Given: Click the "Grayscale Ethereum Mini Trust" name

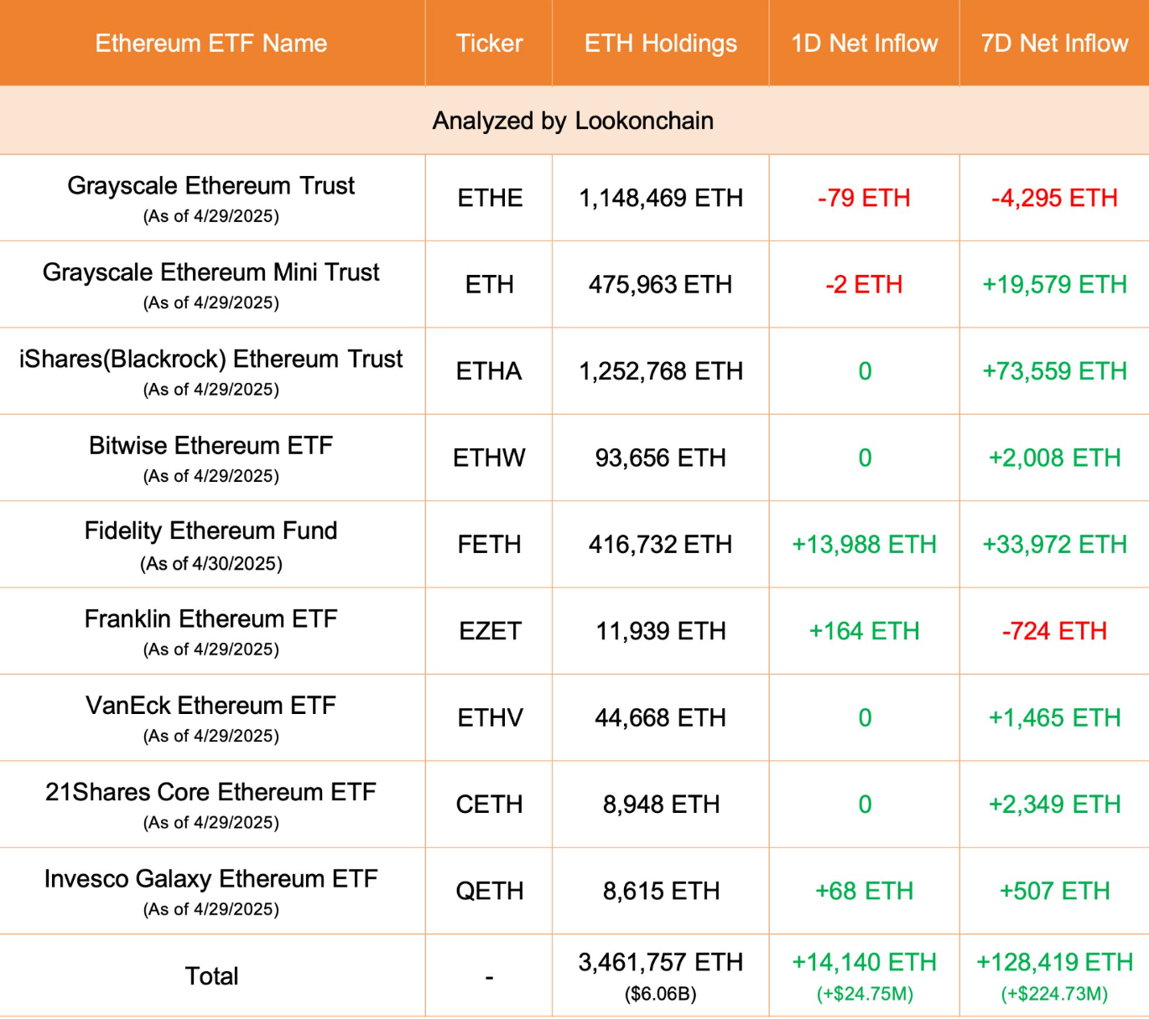Looking at the screenshot, I should click(x=211, y=272).
